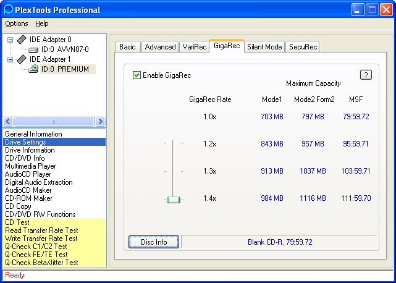Click the Disc Info button
Screen dimensions: 396x283
[x=154, y=242]
